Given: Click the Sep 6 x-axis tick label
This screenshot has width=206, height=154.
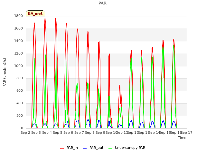Looking at the screenshot, I should pos(68,133).
